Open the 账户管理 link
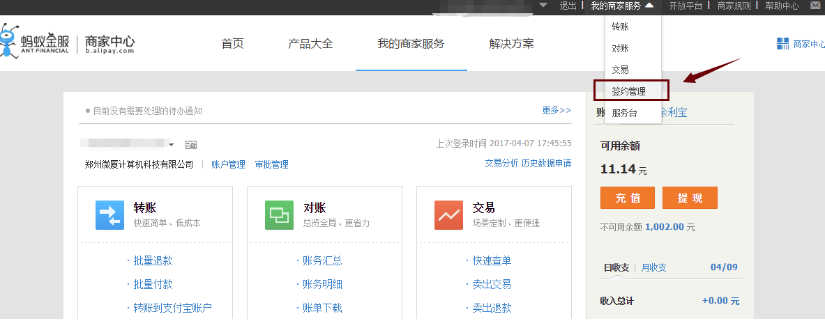825x321 pixels. 228,164
